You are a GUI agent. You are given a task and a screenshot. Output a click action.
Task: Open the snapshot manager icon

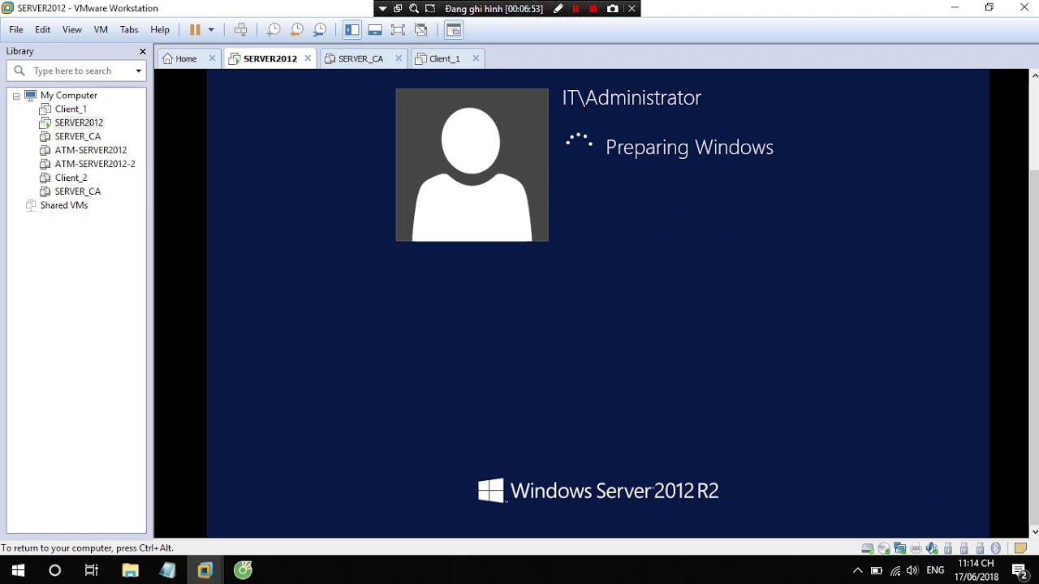click(x=320, y=30)
